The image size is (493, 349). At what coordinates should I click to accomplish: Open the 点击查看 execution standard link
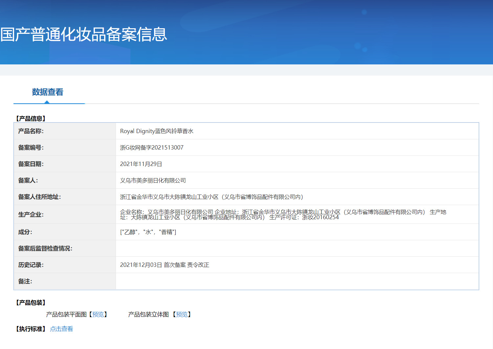61,329
